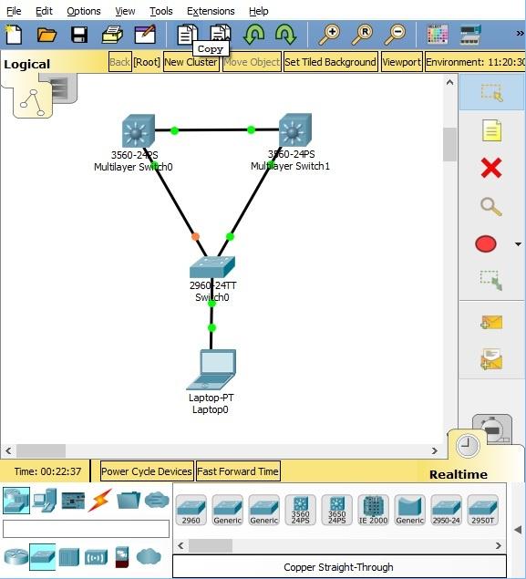
Task: Open the Extensions menu
Action: (x=211, y=11)
